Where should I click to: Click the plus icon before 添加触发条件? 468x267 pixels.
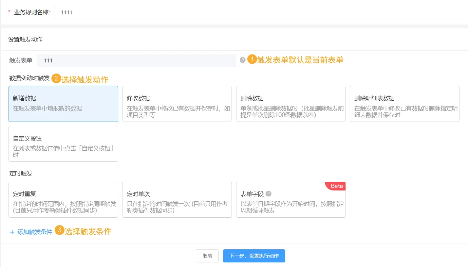click(x=12, y=232)
